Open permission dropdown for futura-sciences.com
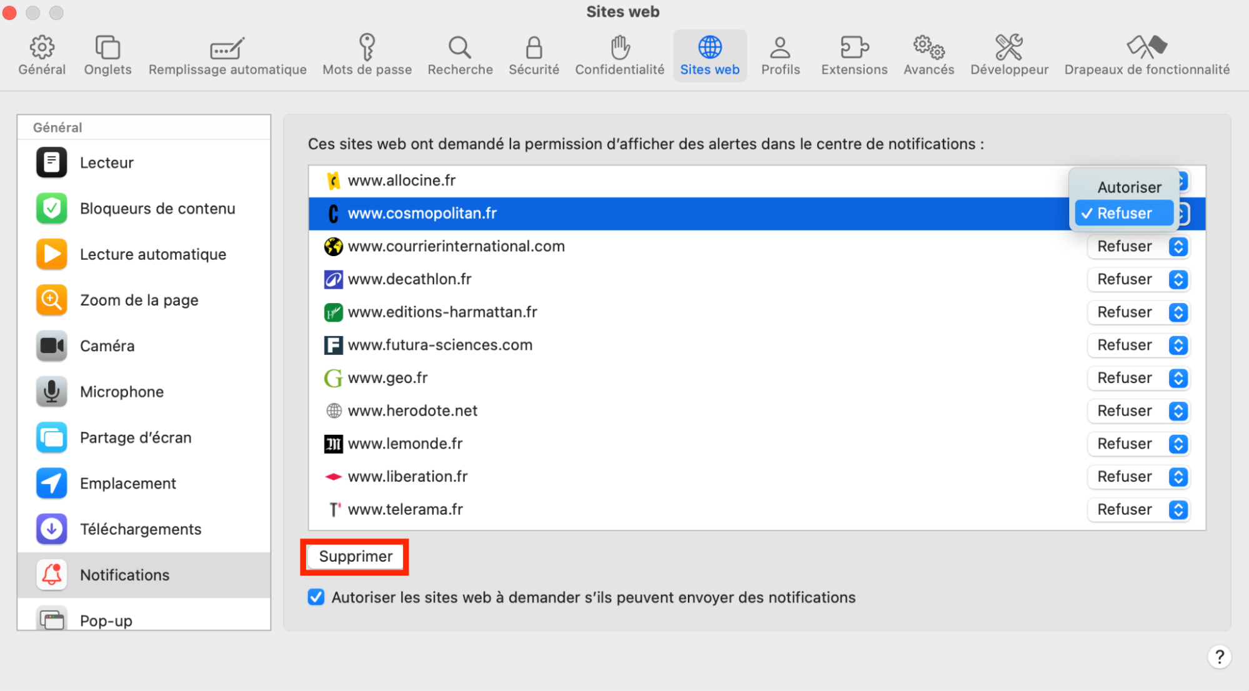Image resolution: width=1249 pixels, height=691 pixels. coord(1138,345)
